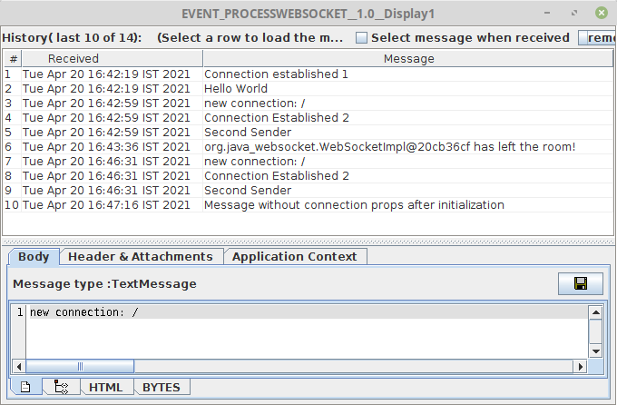
Task: Click the Message column header
Action: (x=408, y=59)
